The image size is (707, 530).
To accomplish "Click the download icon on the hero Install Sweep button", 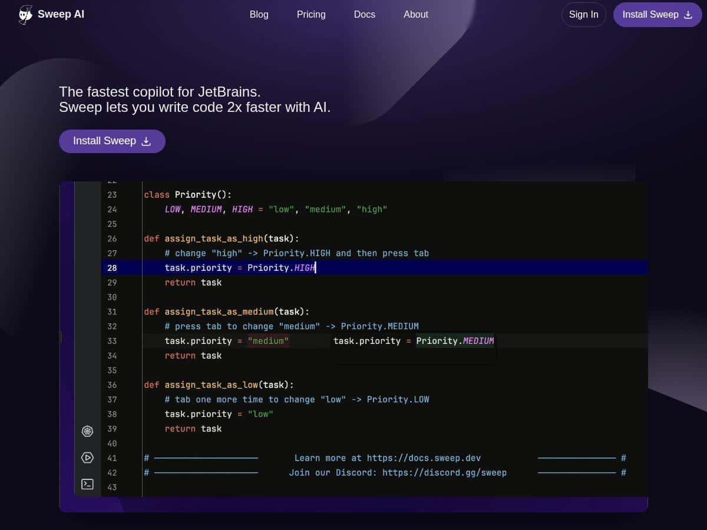I will pyautogui.click(x=146, y=141).
